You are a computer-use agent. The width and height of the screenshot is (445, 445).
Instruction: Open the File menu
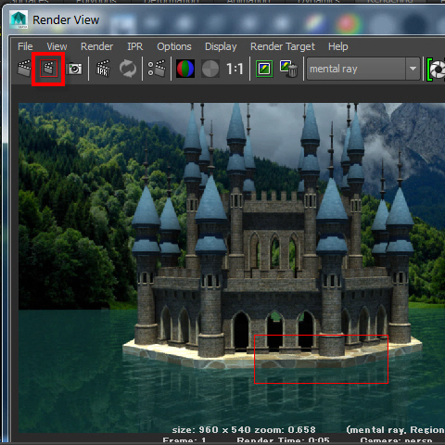click(x=25, y=46)
